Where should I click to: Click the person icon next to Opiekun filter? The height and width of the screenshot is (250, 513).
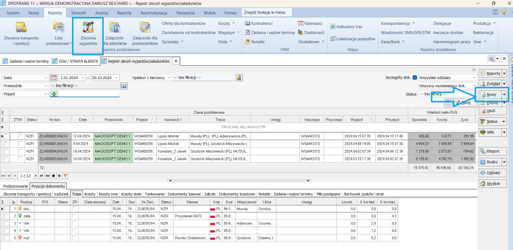point(239,78)
